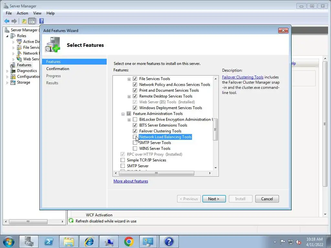This screenshot has height=248, width=331.
Task: Open the File menu
Action: point(9,13)
